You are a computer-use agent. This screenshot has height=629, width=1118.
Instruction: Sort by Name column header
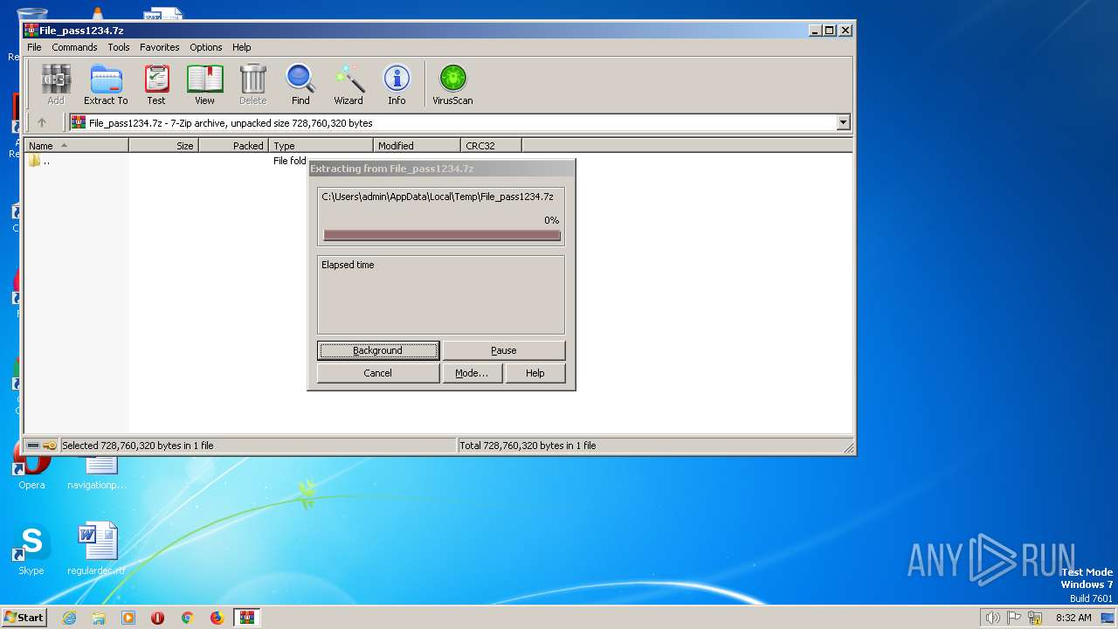76,146
